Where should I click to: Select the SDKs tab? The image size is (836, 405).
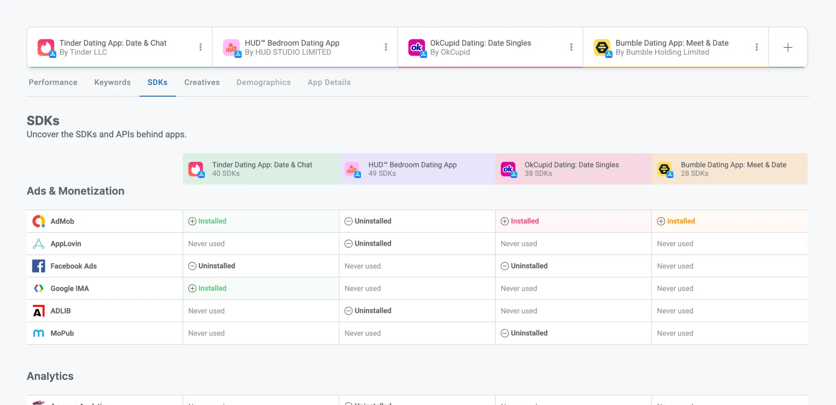[158, 82]
